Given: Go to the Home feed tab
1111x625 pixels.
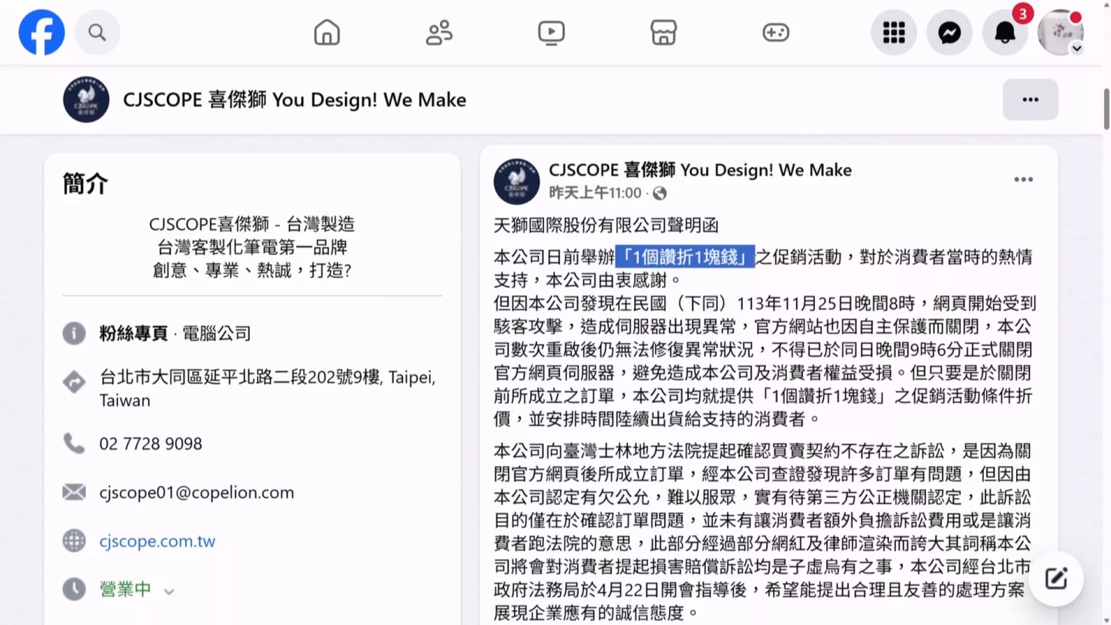Looking at the screenshot, I should click(x=327, y=32).
